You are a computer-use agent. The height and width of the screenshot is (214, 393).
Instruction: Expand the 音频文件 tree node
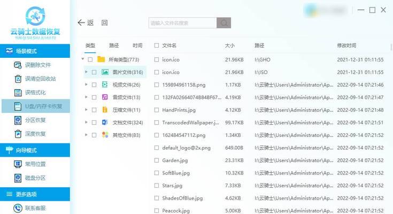tap(86, 97)
